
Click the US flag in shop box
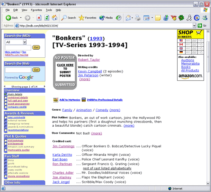pyautogui.click(x=181, y=41)
